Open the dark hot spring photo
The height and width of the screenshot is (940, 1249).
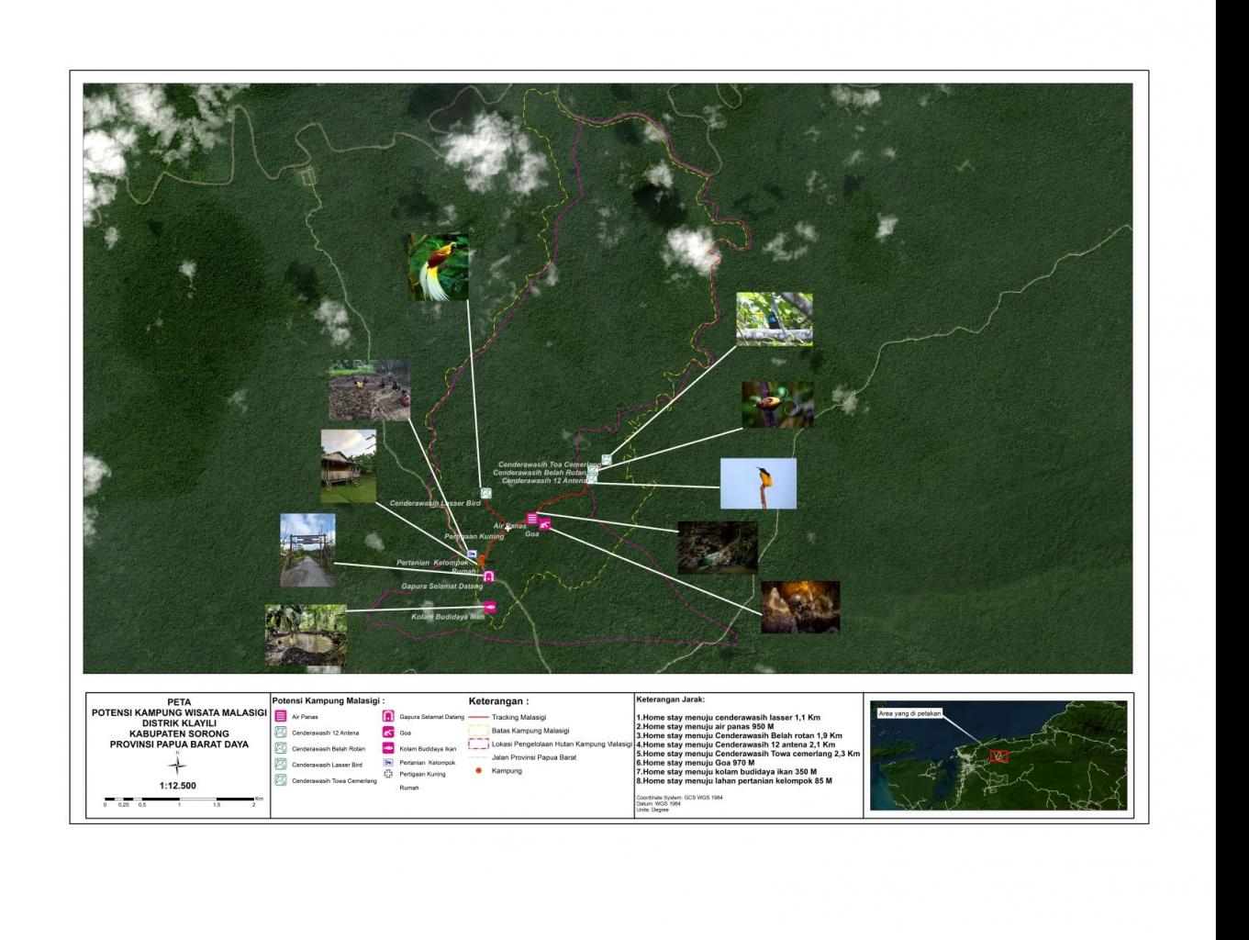click(718, 548)
